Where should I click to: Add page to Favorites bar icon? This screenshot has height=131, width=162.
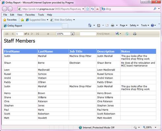tap(22, 20)
